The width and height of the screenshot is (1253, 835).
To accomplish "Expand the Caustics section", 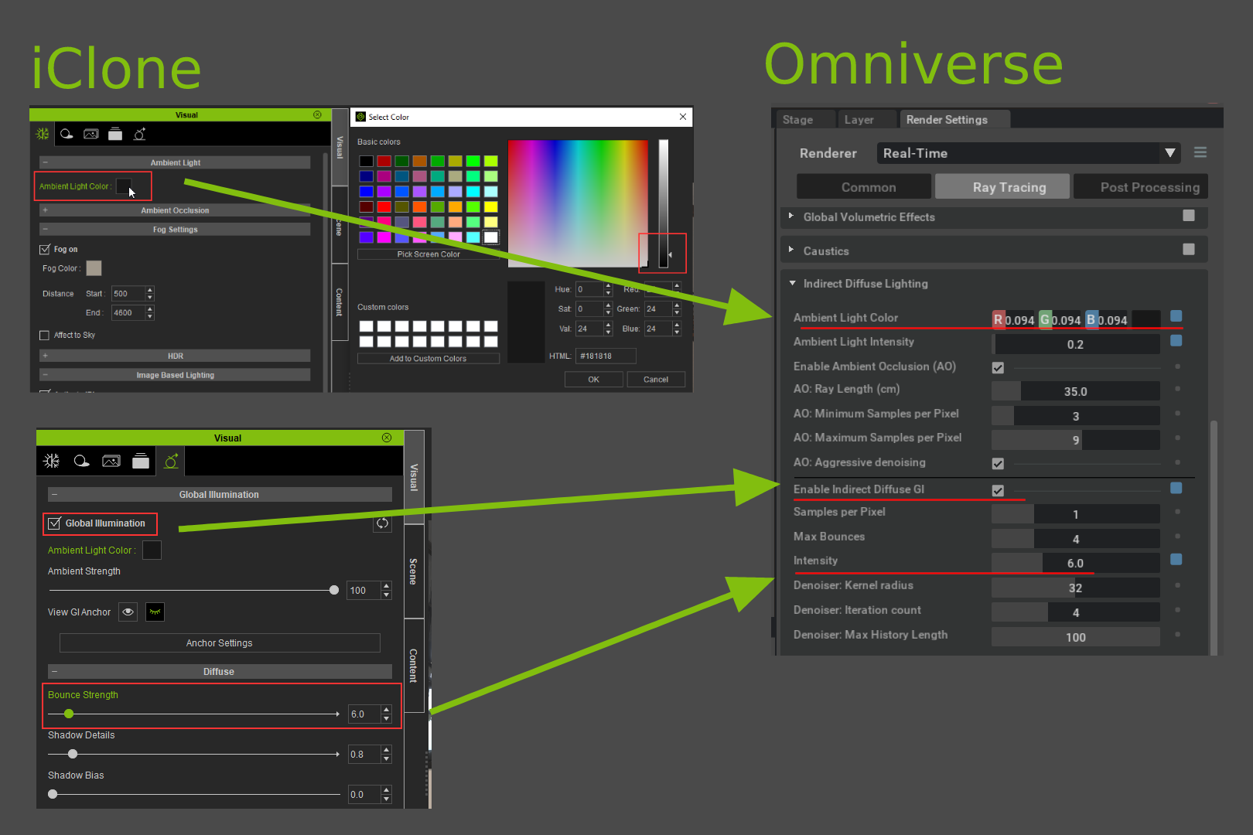I will point(790,249).
